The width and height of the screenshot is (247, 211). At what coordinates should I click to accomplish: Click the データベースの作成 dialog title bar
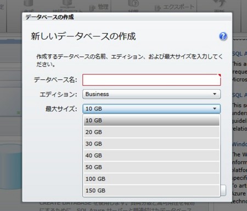[x=127, y=17]
